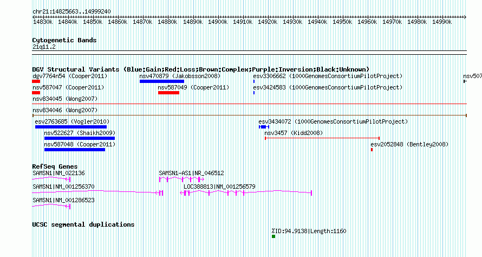The width and height of the screenshot is (482, 257).
Task: Open nsv522627 (Shaikh2009) variant
Action: coord(80,133)
